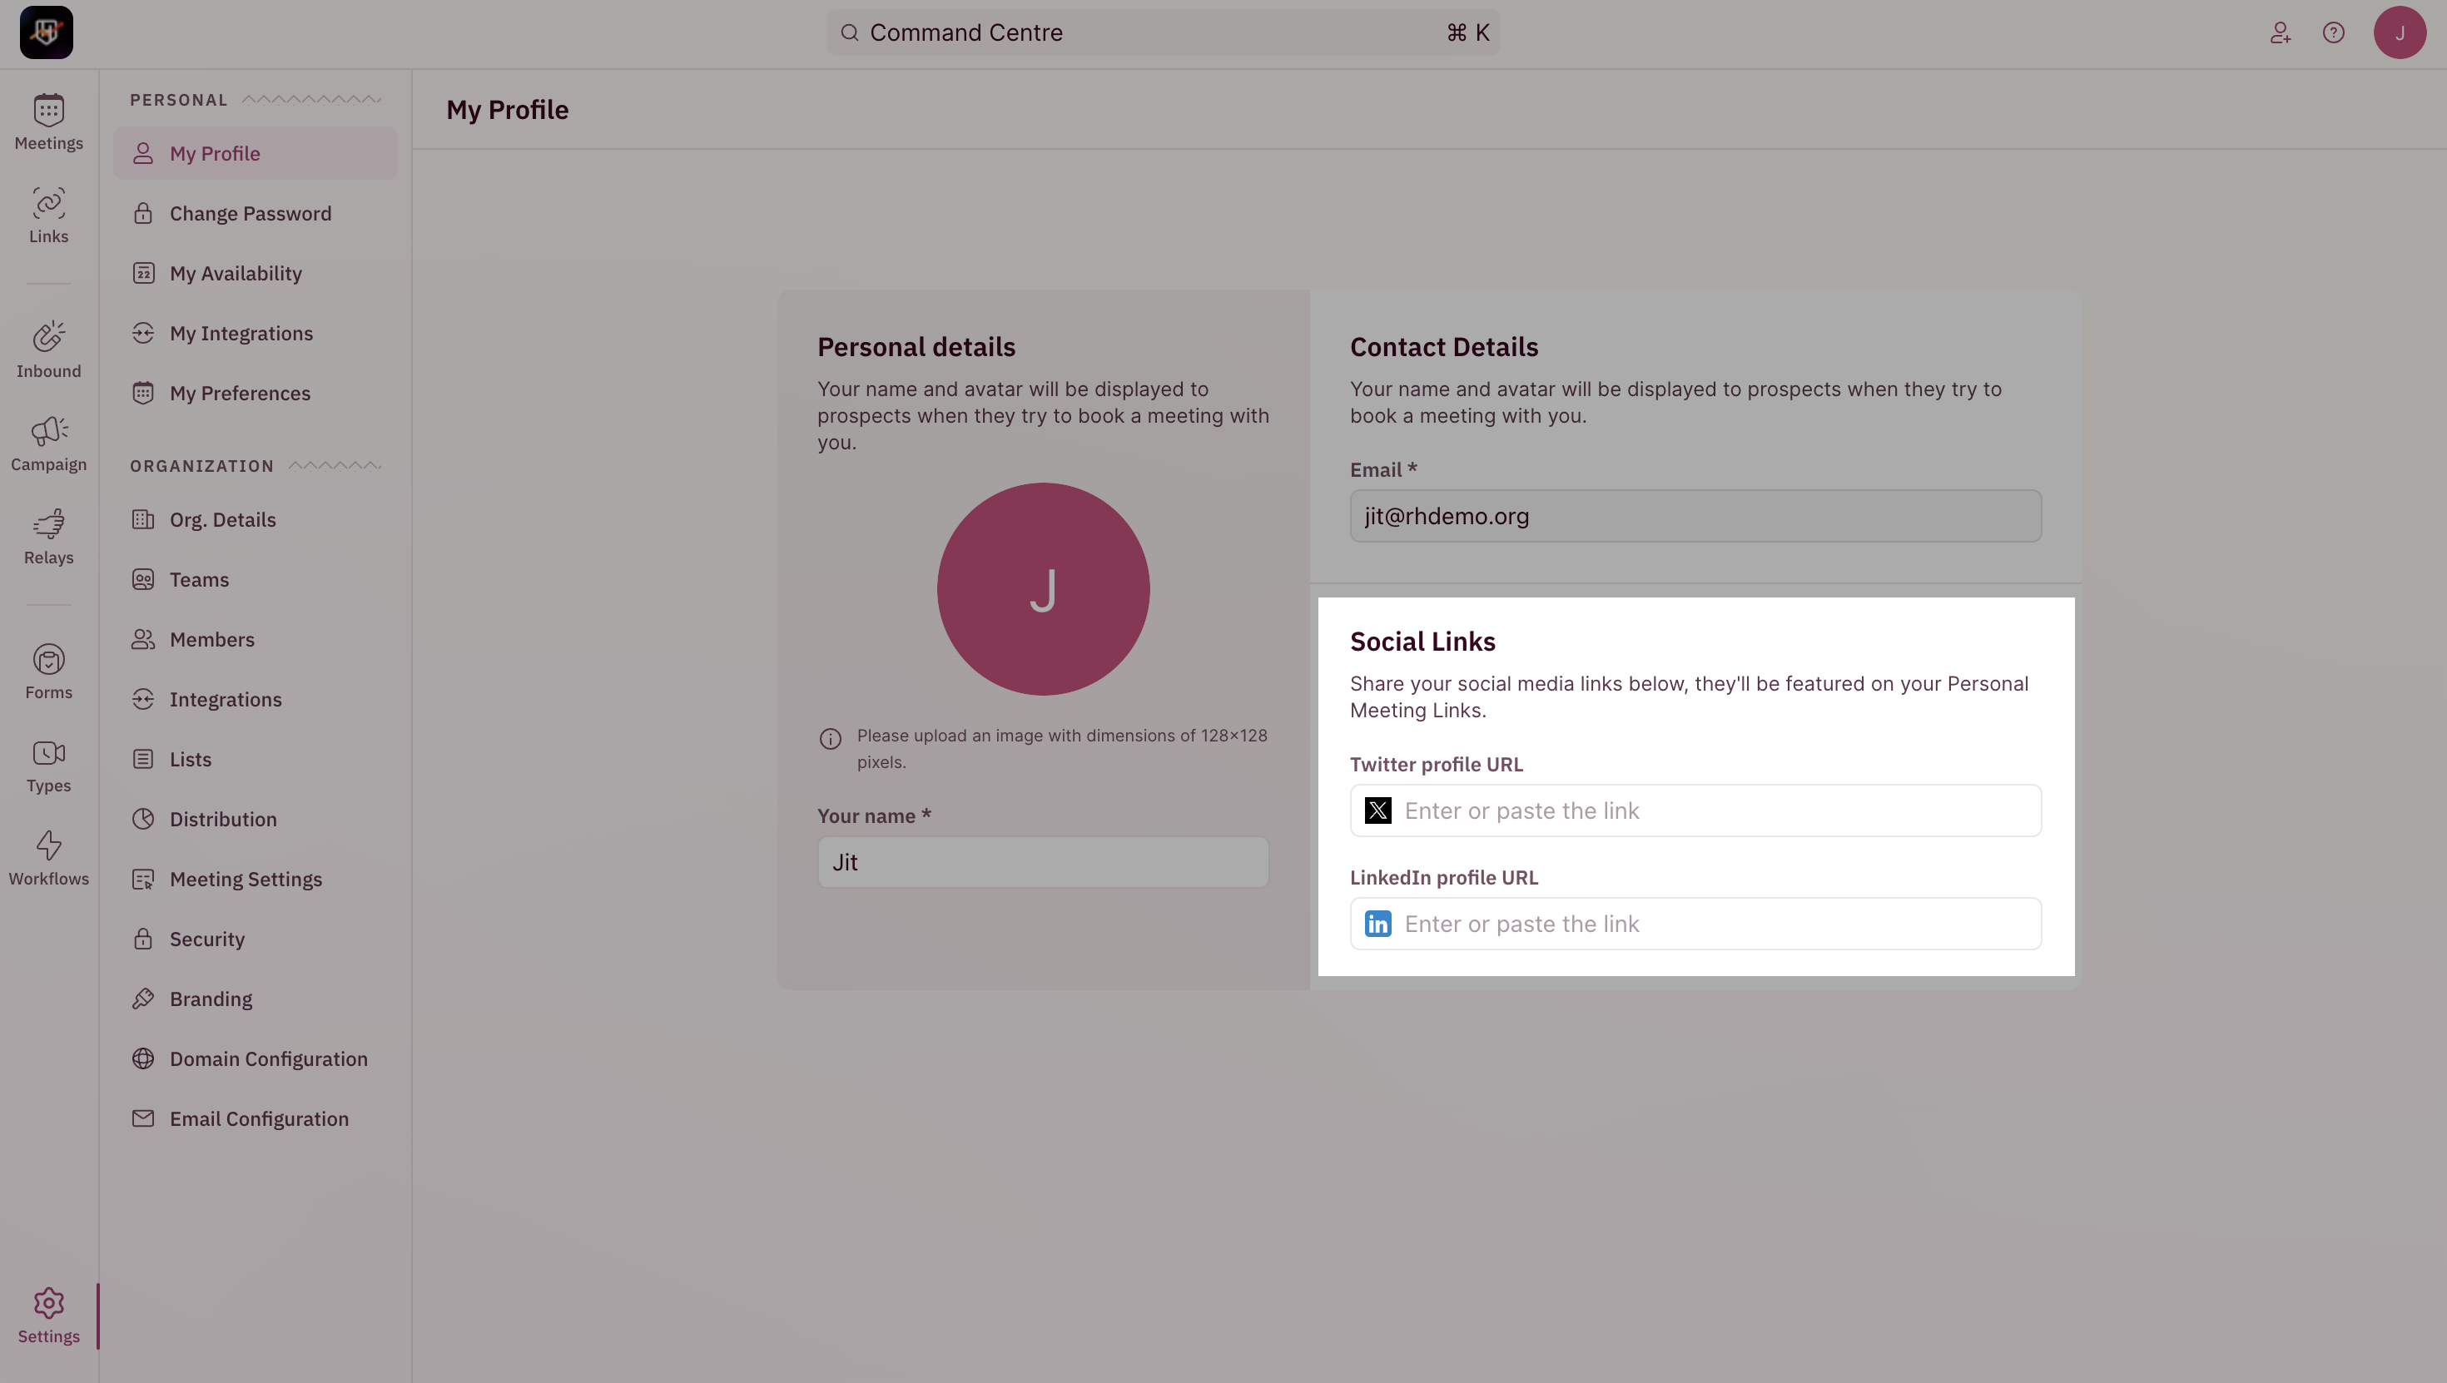The image size is (2447, 1383).
Task: Click the My Profile page title
Action: click(x=507, y=109)
